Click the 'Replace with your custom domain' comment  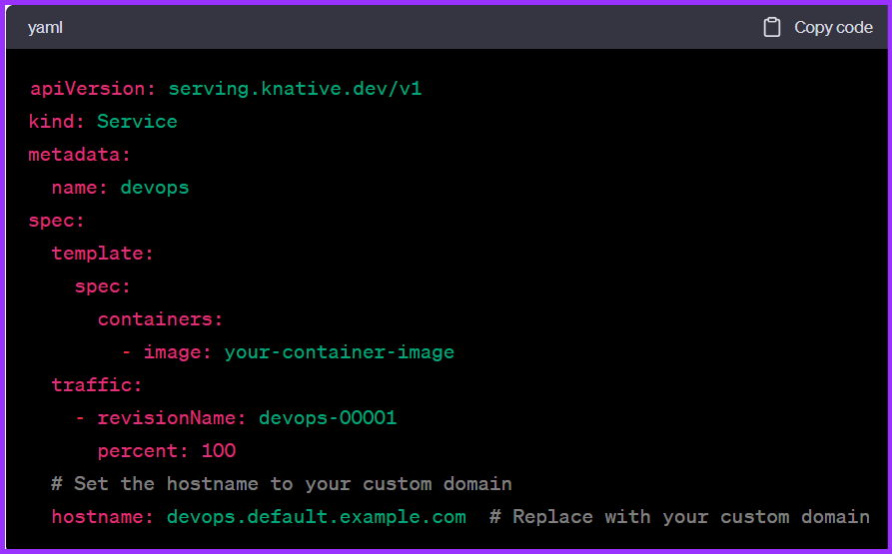point(679,516)
